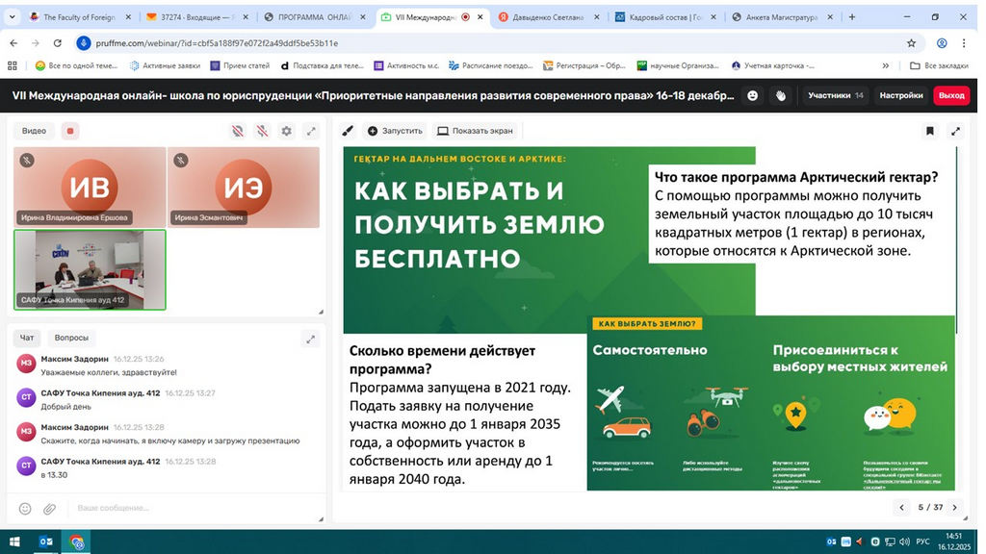This screenshot has height=554, width=986.
Task: Open video settings with the gear icon
Action: [x=286, y=131]
